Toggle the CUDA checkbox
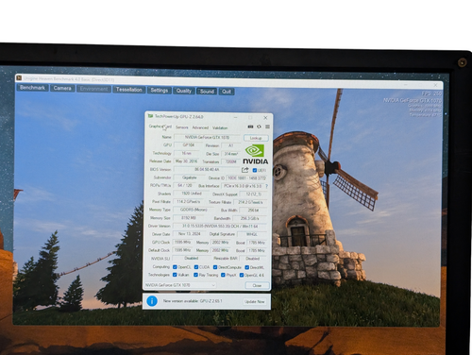Viewport: 472px width, 355px height. coord(196,267)
